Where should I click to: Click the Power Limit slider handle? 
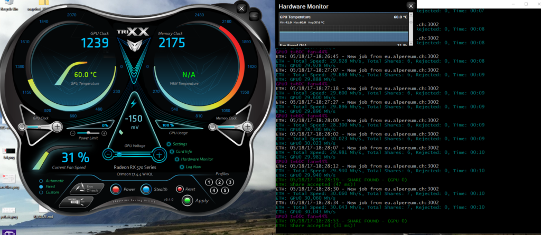pyautogui.click(x=89, y=133)
